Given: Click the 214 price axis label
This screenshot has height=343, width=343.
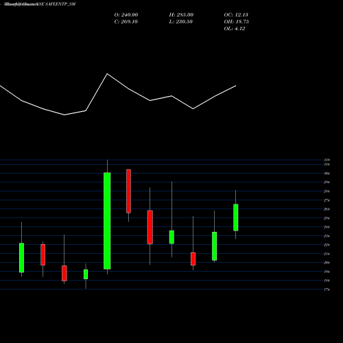Looking at the screenshot, I should point(327,254).
